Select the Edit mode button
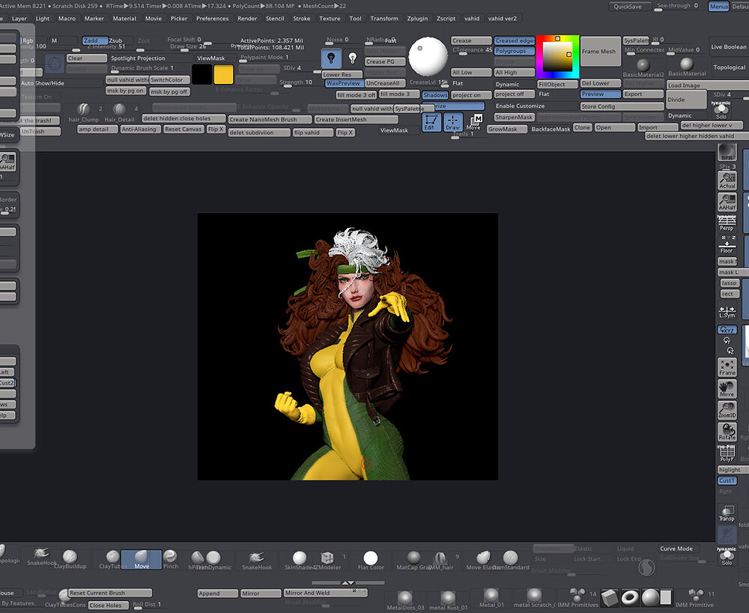 [431, 122]
